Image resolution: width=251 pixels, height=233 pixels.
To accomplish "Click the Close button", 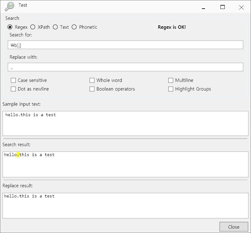I will [234, 227].
